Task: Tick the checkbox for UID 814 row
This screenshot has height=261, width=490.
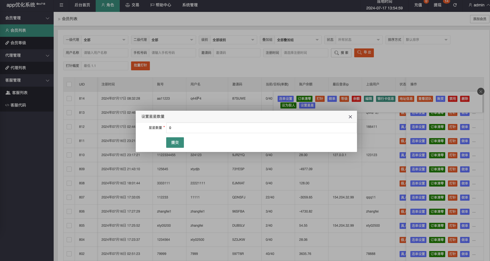Action: click(x=69, y=99)
